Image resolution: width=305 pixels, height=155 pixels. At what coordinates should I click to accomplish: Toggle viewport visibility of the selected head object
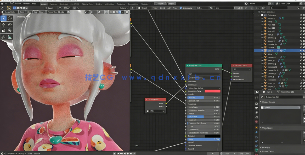point(301,50)
